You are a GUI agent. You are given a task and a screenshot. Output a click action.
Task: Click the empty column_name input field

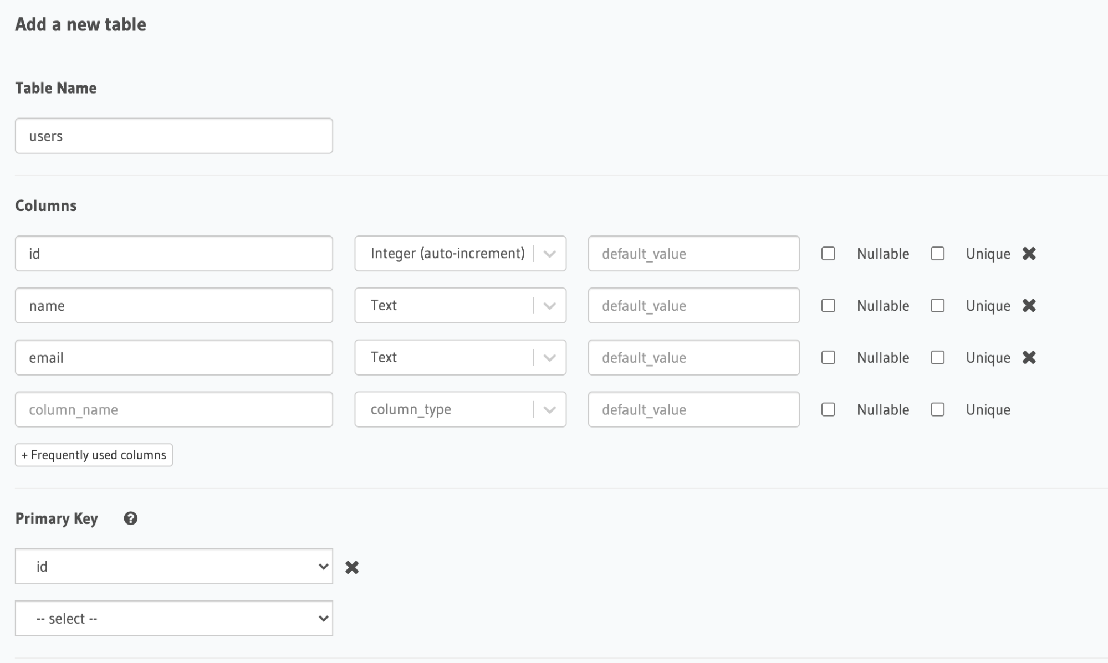(x=173, y=410)
